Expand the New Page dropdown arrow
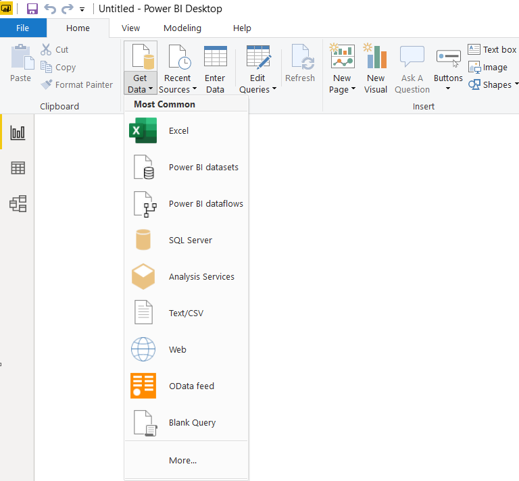The height and width of the screenshot is (481, 519). point(353,88)
